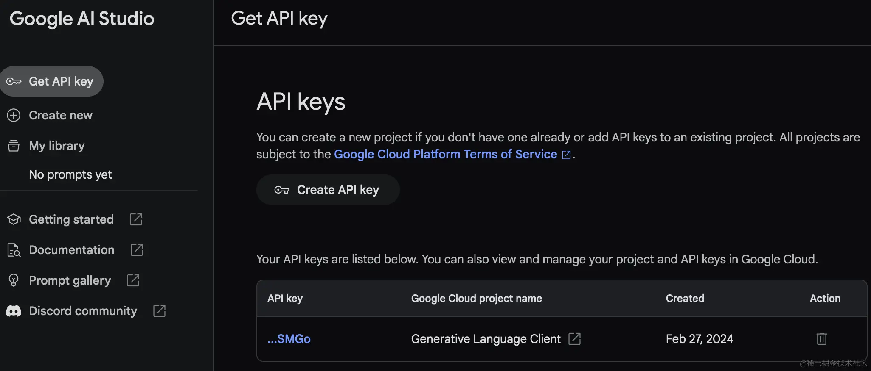The height and width of the screenshot is (371, 871).
Task: Click the API keys section heading
Action: click(x=301, y=102)
